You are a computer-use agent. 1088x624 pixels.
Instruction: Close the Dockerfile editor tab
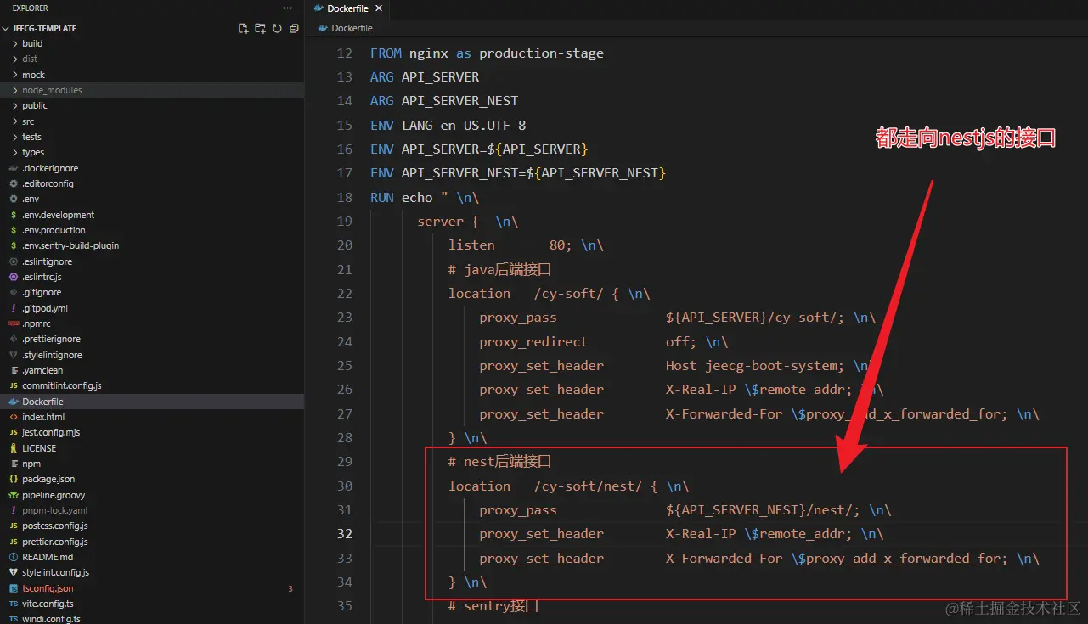point(379,8)
